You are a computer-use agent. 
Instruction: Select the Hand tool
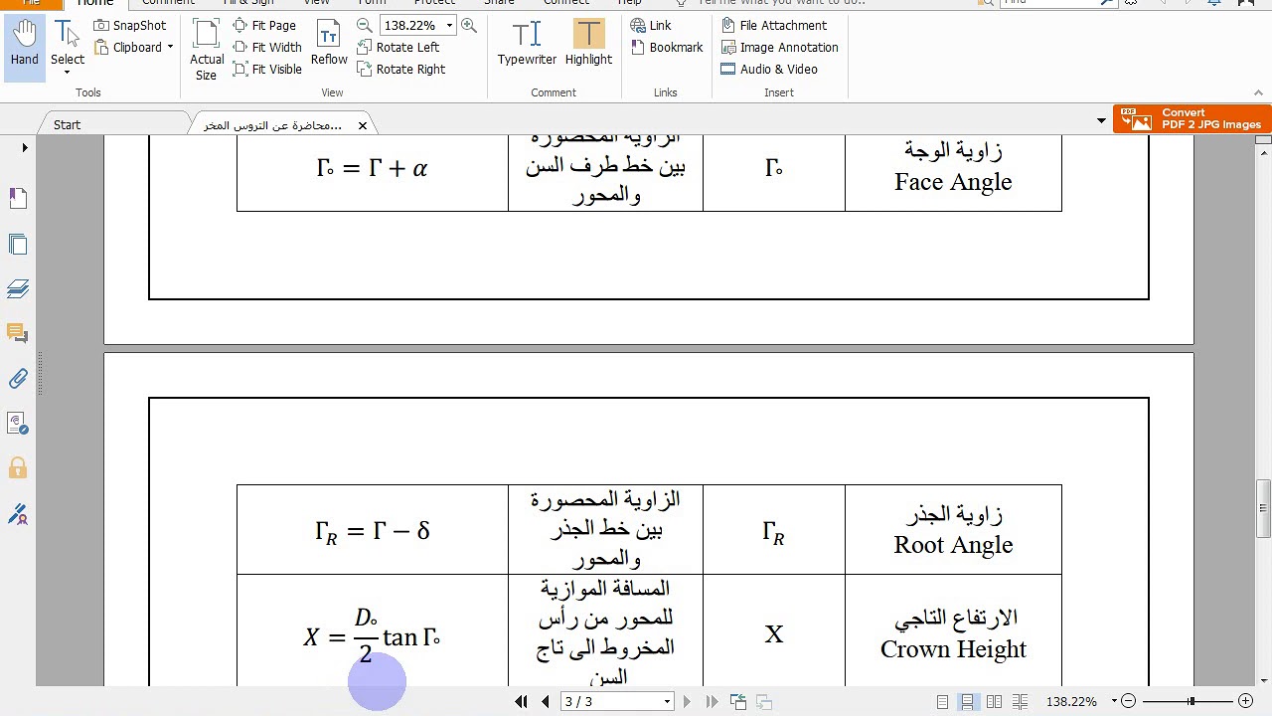[24, 45]
